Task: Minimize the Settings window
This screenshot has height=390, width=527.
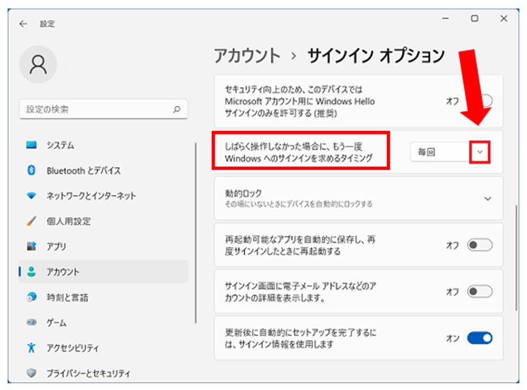Action: (445, 19)
